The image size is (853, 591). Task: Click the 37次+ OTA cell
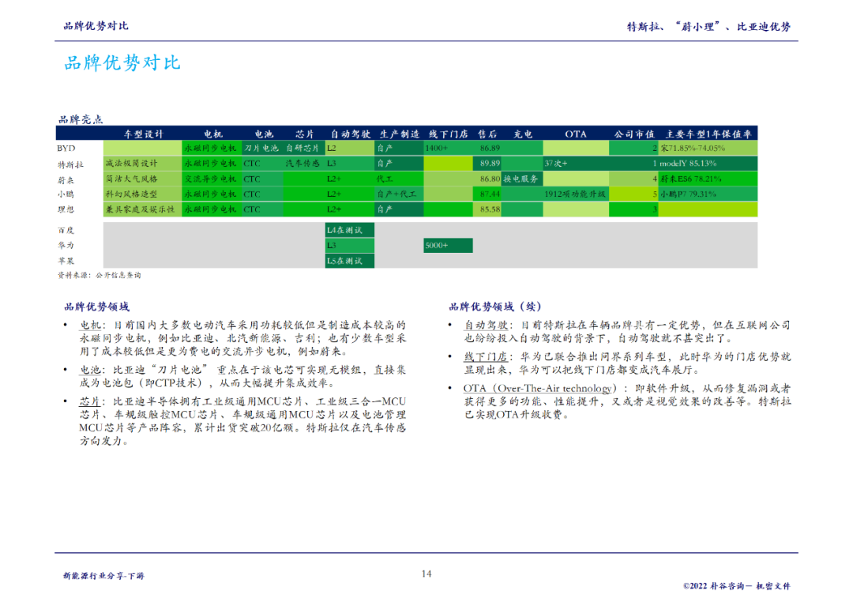(x=576, y=164)
